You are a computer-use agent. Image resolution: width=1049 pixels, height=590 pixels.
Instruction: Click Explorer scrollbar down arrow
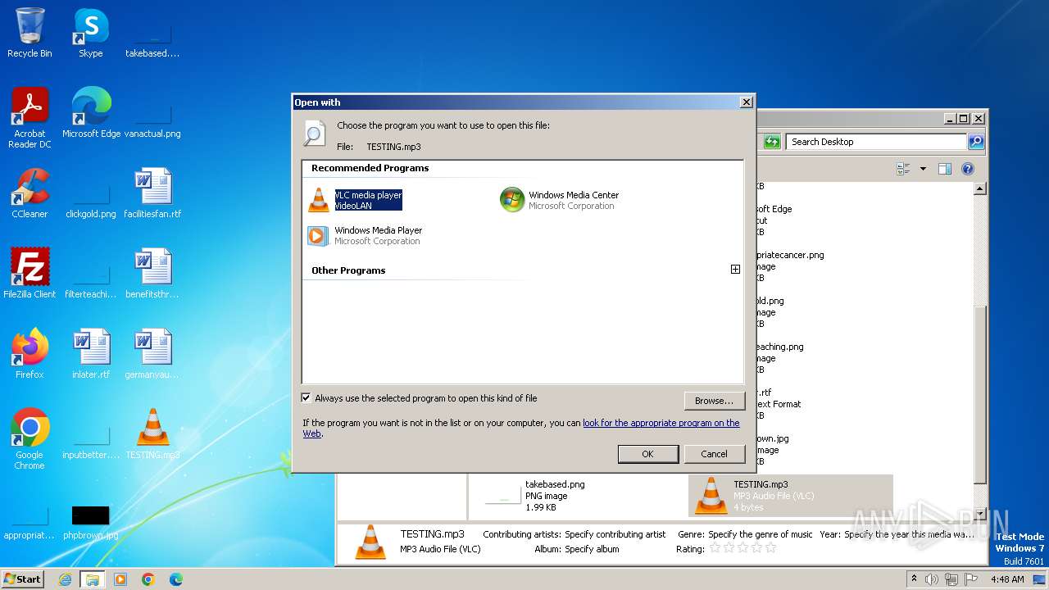[x=979, y=513]
